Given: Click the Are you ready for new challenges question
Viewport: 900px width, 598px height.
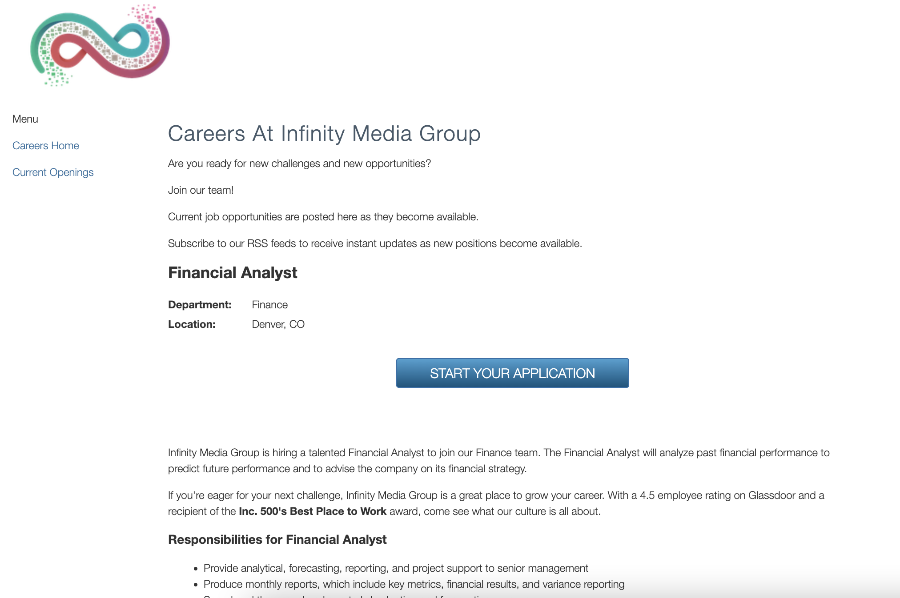Looking at the screenshot, I should tap(299, 163).
